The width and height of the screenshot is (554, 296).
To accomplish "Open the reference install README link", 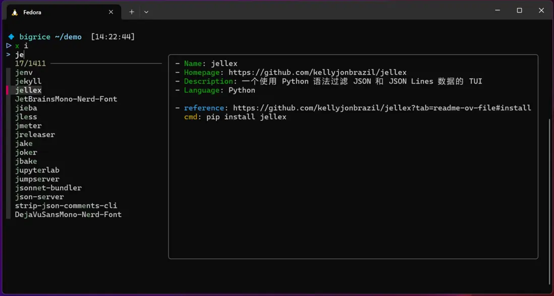I will tap(381, 108).
